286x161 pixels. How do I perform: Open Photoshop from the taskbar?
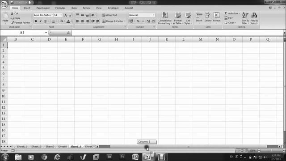[122, 157]
